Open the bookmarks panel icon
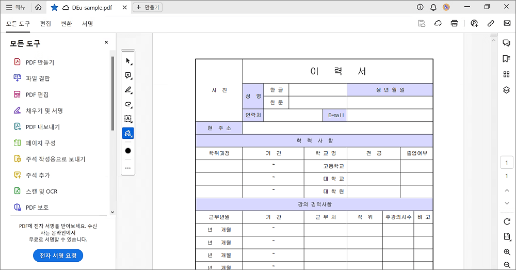The width and height of the screenshot is (516, 270). click(507, 59)
